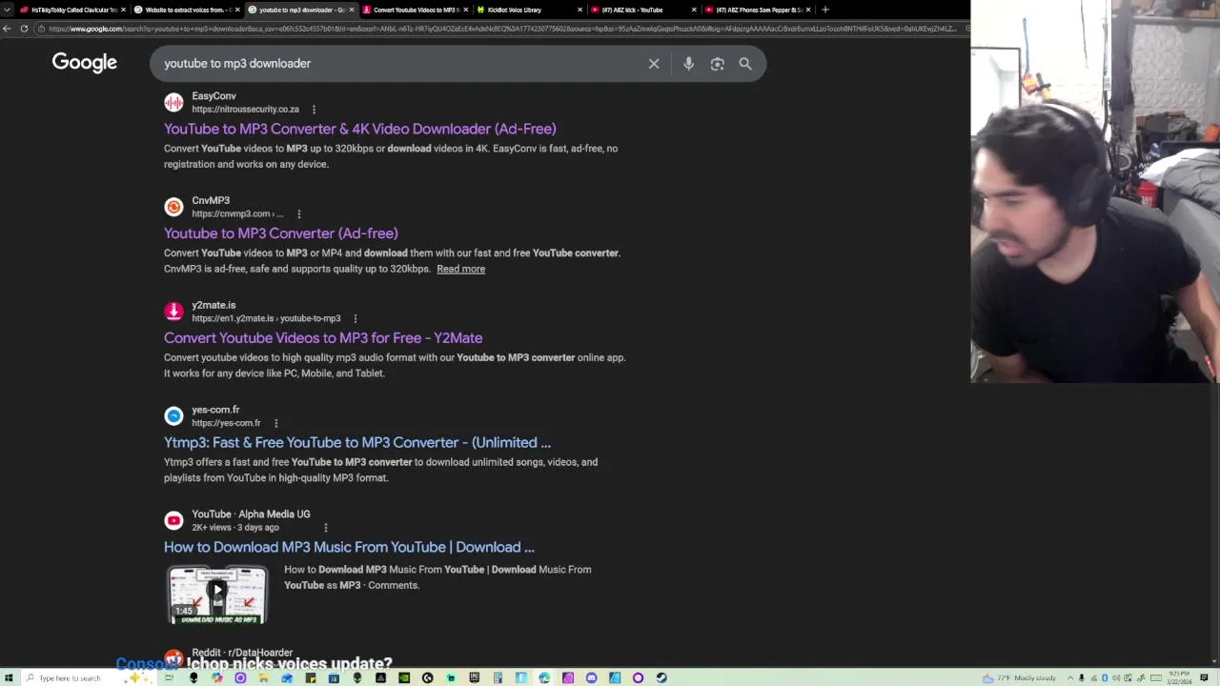Close the KickBot Voice Library tab
1220x686 pixels.
click(579, 10)
